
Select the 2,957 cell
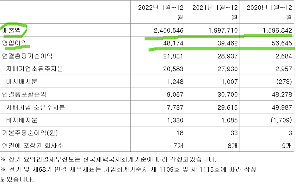click(x=284, y=69)
